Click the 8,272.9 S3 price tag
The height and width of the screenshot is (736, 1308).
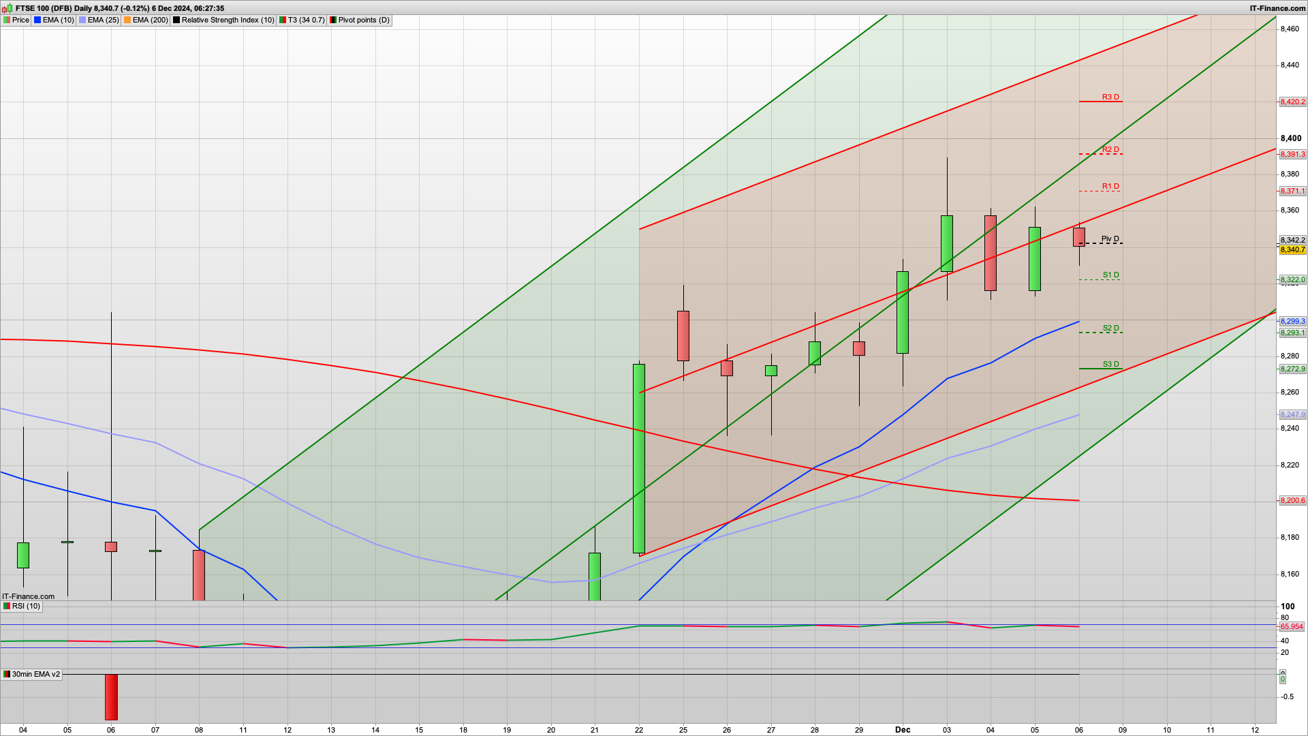(x=1292, y=369)
